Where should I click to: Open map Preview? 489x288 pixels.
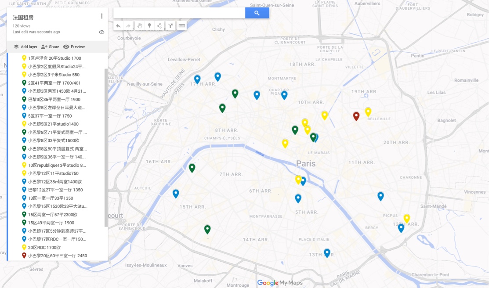click(74, 47)
